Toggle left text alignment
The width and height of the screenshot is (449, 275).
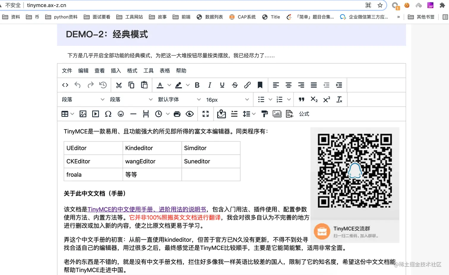click(x=276, y=85)
